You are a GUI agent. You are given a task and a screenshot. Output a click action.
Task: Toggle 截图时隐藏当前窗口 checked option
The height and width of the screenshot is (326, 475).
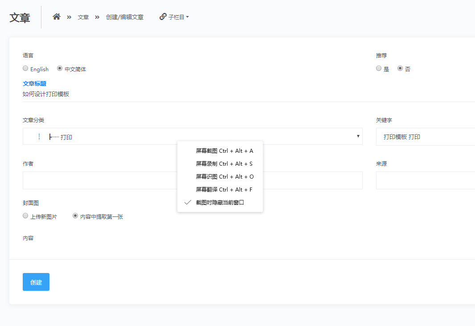pyautogui.click(x=220, y=203)
